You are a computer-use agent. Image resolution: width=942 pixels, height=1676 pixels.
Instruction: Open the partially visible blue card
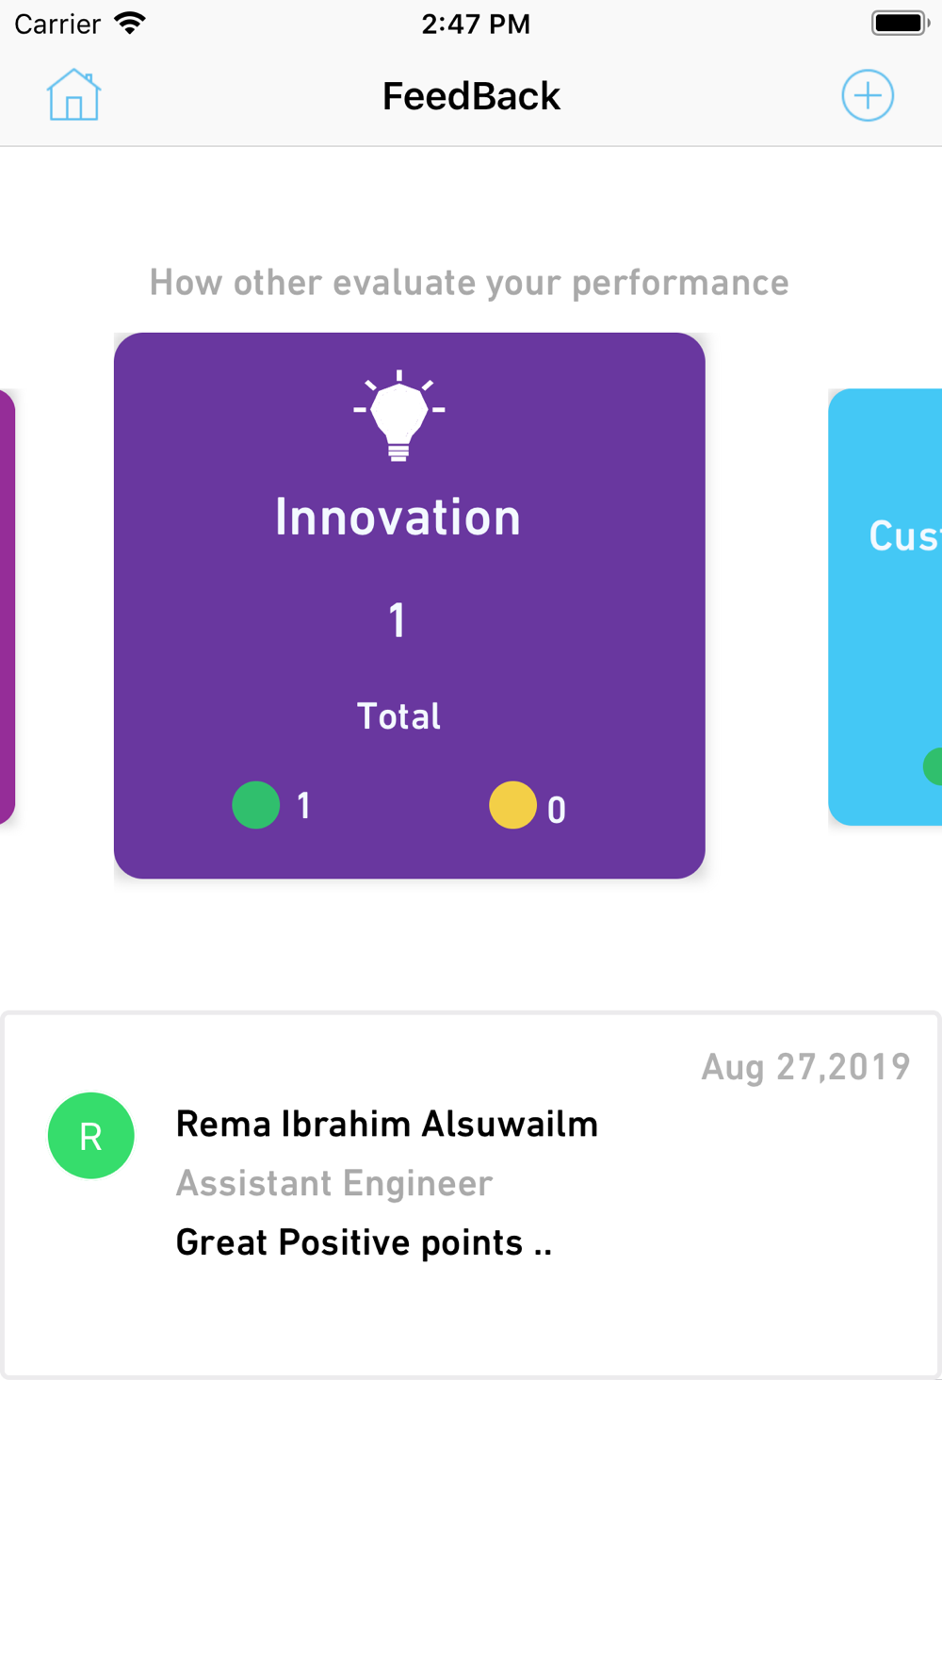click(x=886, y=607)
